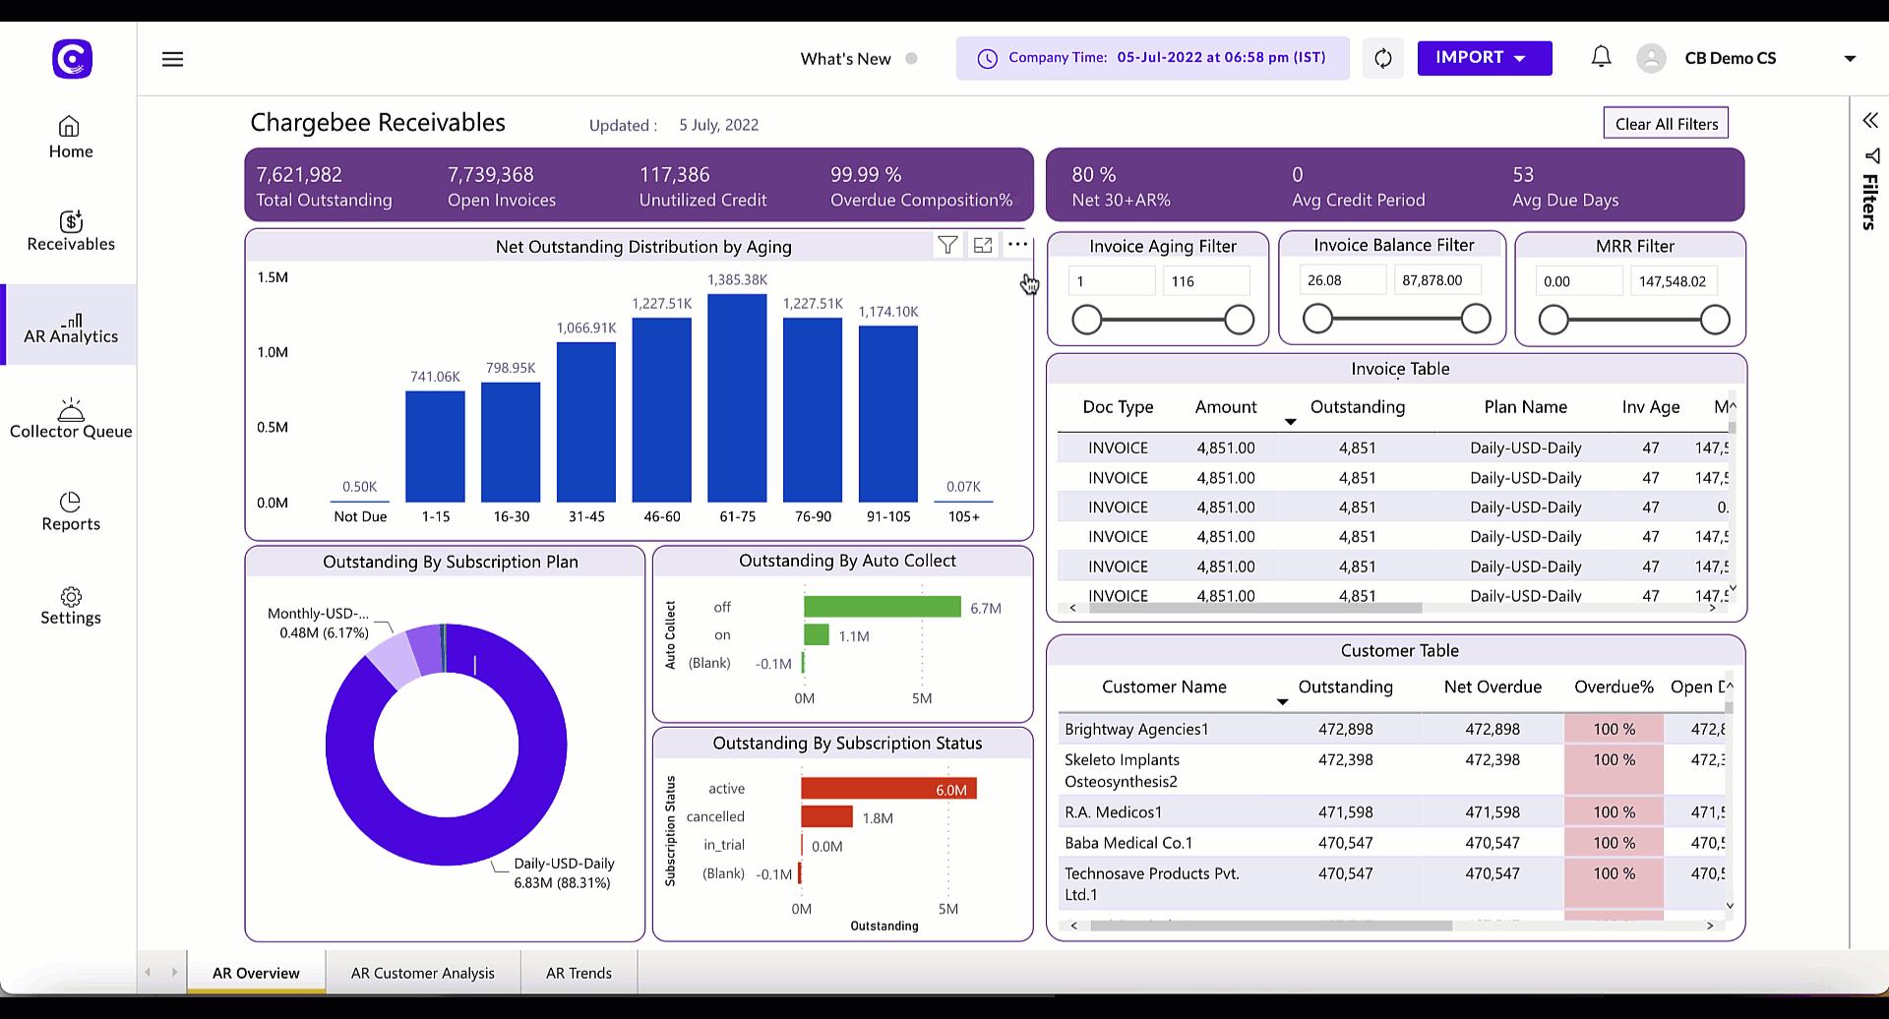Click Invoice Balance minimum field 26.08
This screenshot has height=1019, width=1889.
[x=1343, y=280]
